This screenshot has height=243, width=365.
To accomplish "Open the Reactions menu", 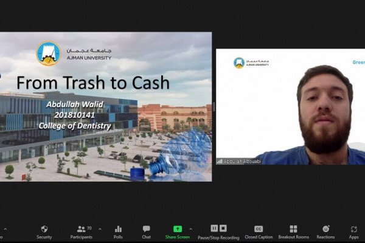I will [325, 231].
